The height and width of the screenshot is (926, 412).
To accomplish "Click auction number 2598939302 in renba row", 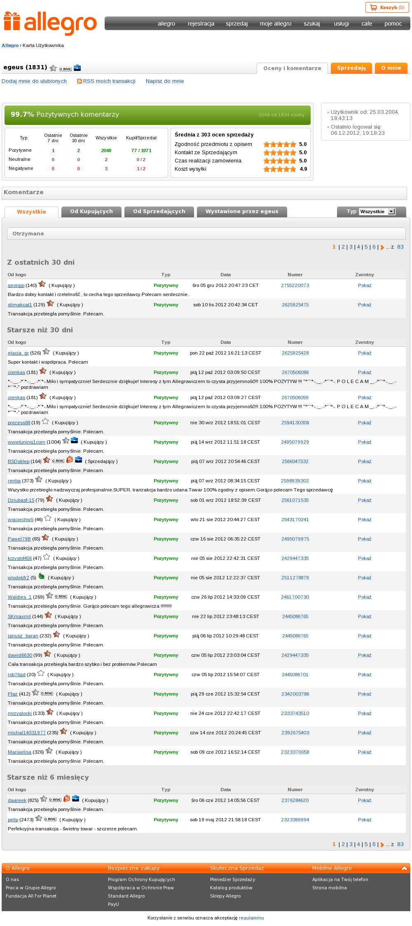I will coord(295,481).
